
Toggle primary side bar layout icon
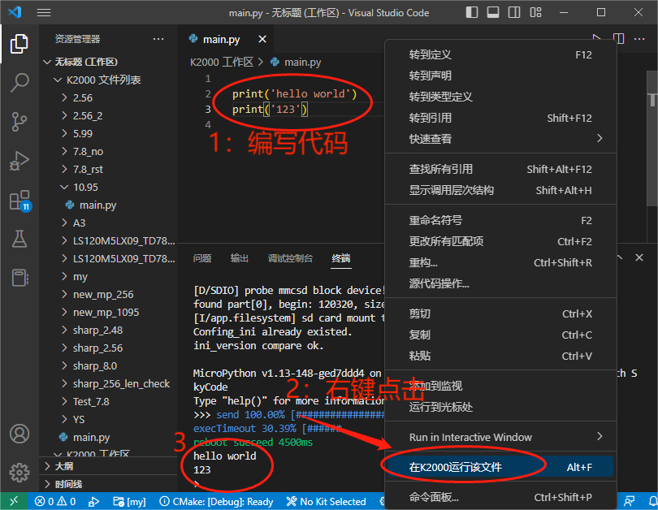click(x=472, y=12)
